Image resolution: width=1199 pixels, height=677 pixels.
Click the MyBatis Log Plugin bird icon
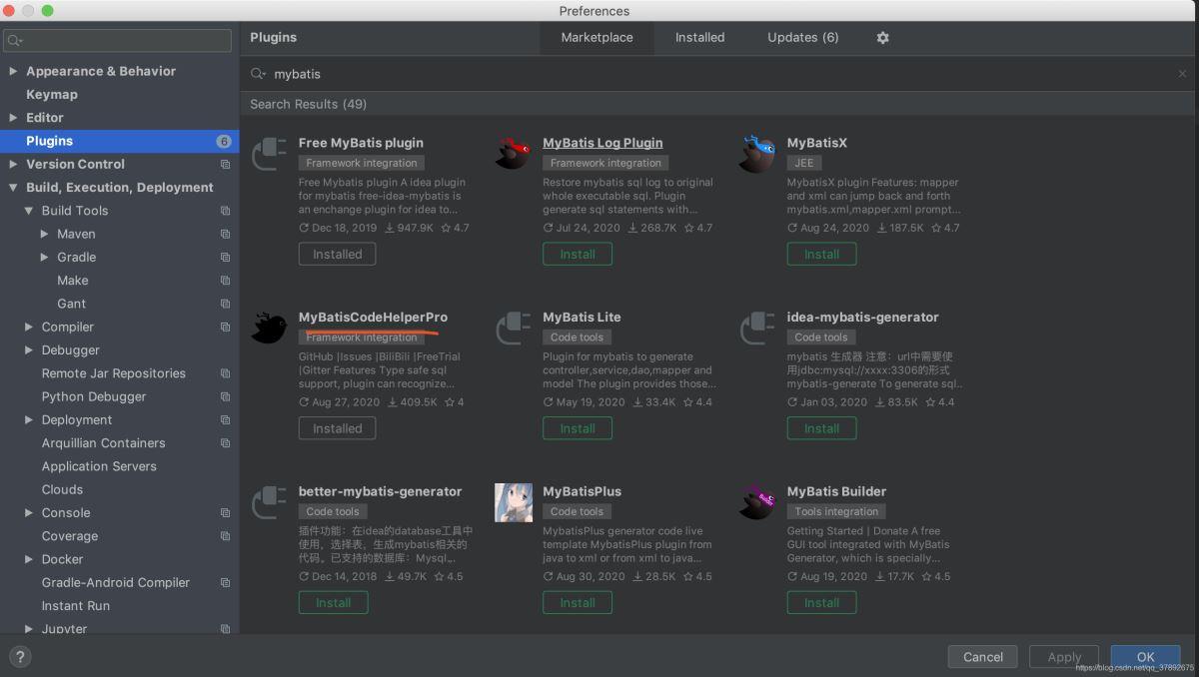click(513, 153)
